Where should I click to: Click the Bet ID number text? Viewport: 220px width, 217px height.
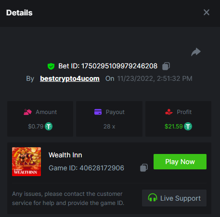click(x=119, y=66)
